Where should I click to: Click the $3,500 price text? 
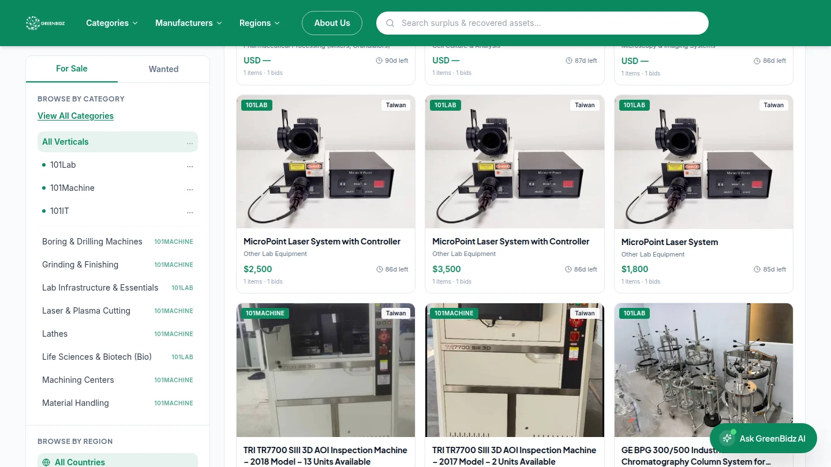447,269
